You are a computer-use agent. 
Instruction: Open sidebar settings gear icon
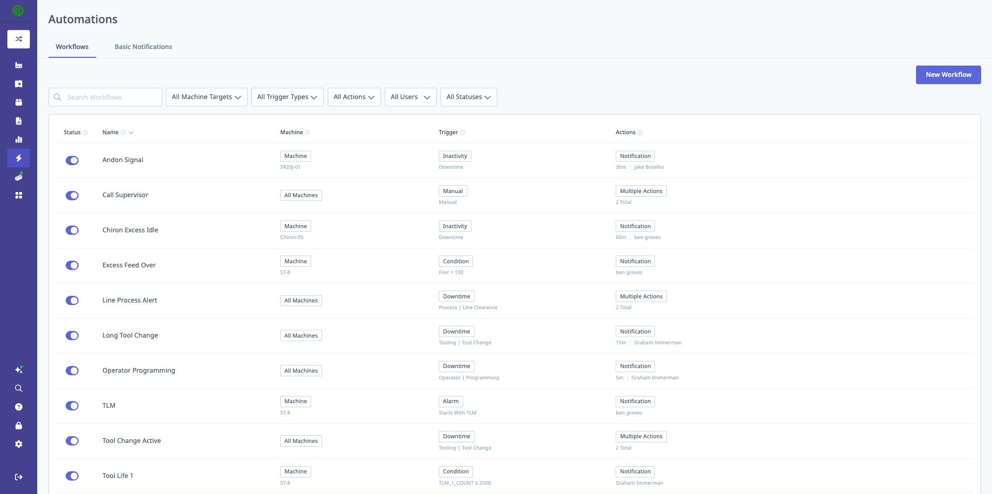tap(19, 444)
